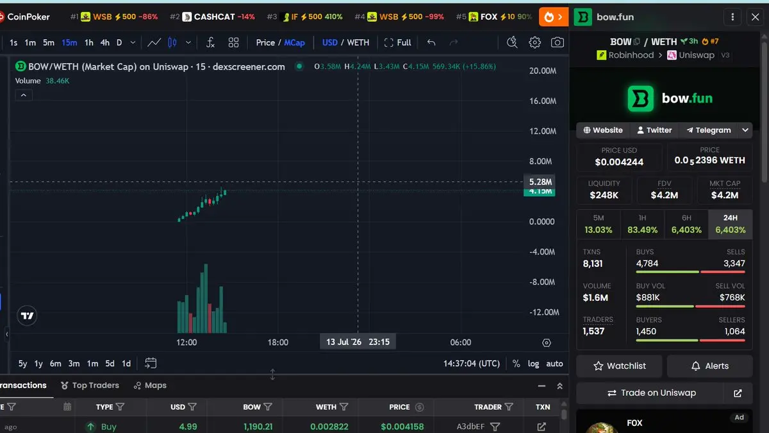
Task: Filter by USD column funnel icon
Action: 192,407
